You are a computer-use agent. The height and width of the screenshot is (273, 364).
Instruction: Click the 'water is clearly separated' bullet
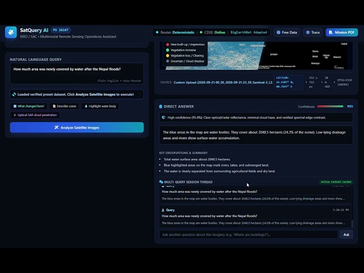(220, 171)
